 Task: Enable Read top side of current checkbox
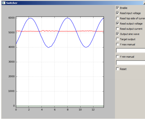point(117,18)
